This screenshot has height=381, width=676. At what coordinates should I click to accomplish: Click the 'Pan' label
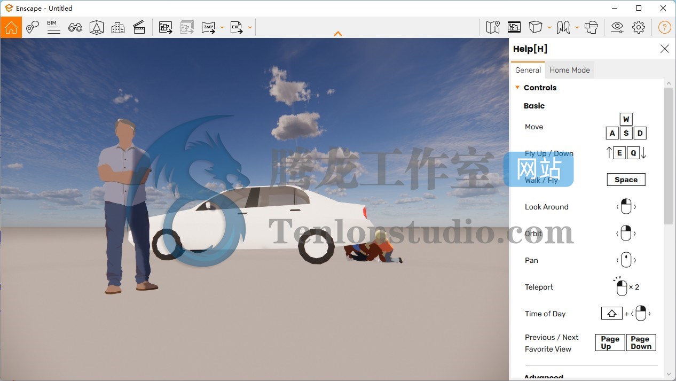tap(531, 260)
